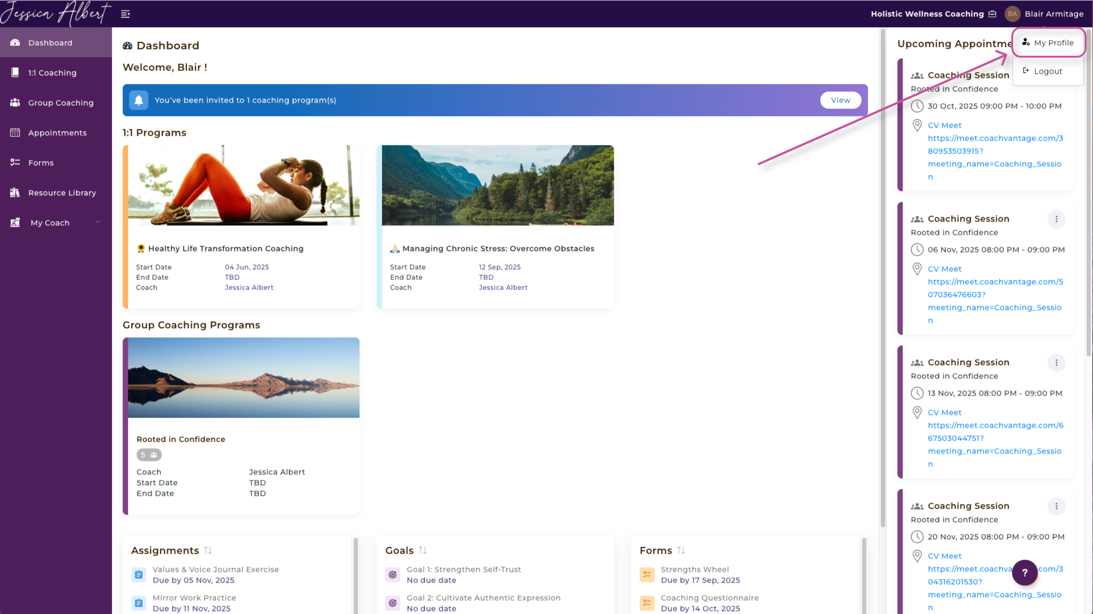Toggle sort order of Forms list
Viewport: 1093px width, 614px height.
click(x=681, y=550)
